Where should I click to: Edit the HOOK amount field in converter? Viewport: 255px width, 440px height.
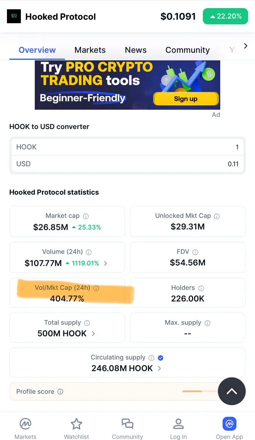pyautogui.click(x=127, y=147)
